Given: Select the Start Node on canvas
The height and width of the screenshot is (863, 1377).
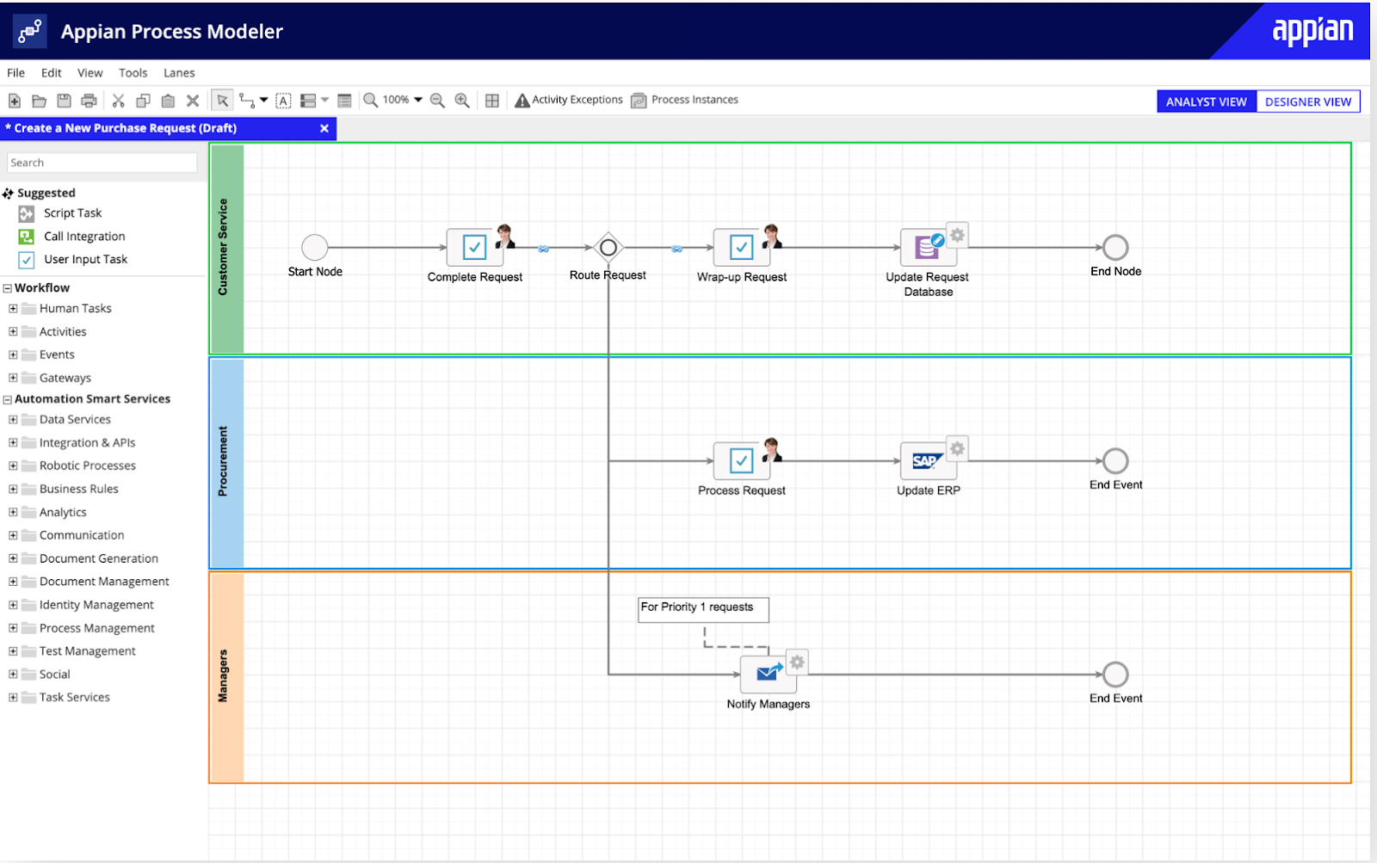Looking at the screenshot, I should click(x=315, y=248).
